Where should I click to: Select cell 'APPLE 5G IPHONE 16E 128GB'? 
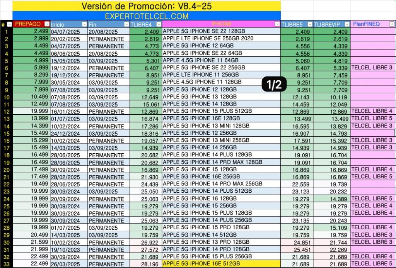tap(221, 119)
